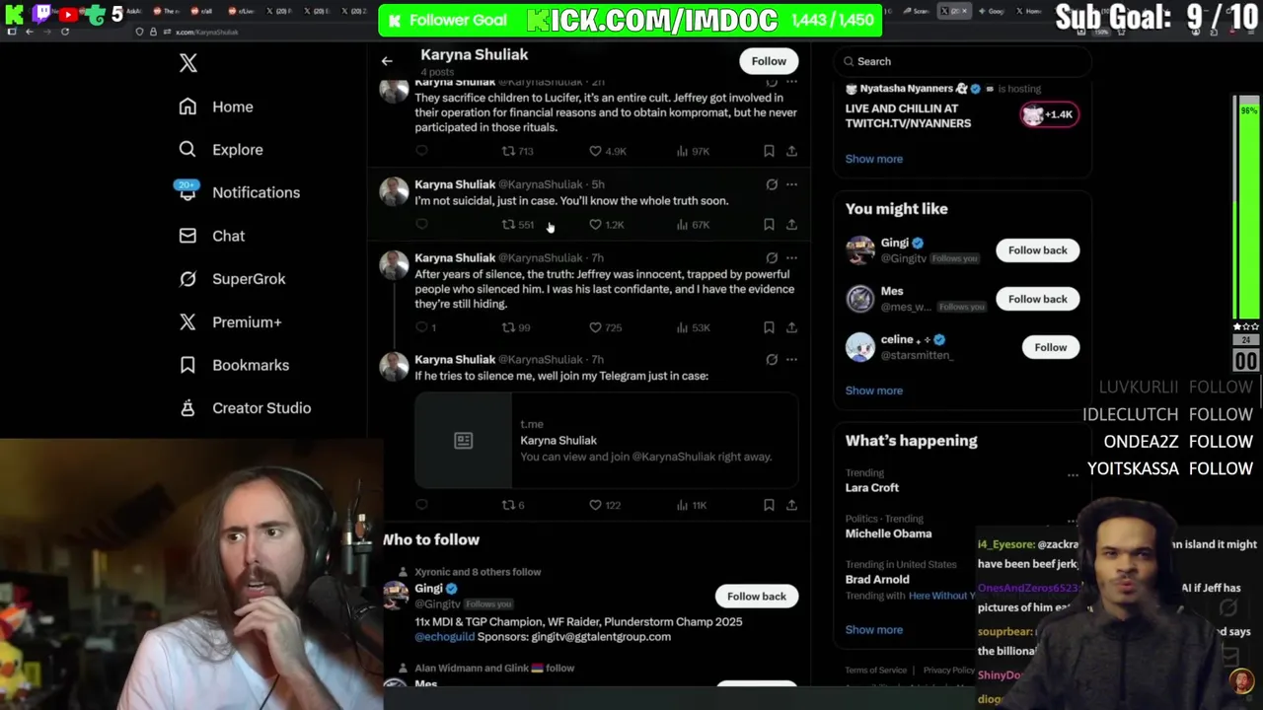This screenshot has height=710, width=1263.
Task: Reload the page from the browser toolbar
Action: coord(65,32)
